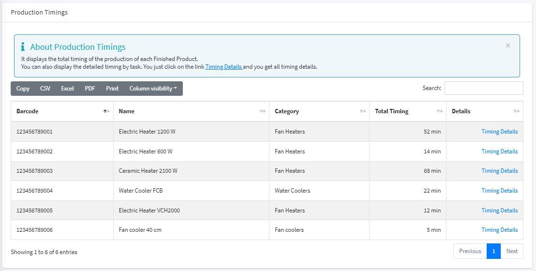This screenshot has width=536, height=271.
Task: Focus the Search input field
Action: click(x=484, y=88)
